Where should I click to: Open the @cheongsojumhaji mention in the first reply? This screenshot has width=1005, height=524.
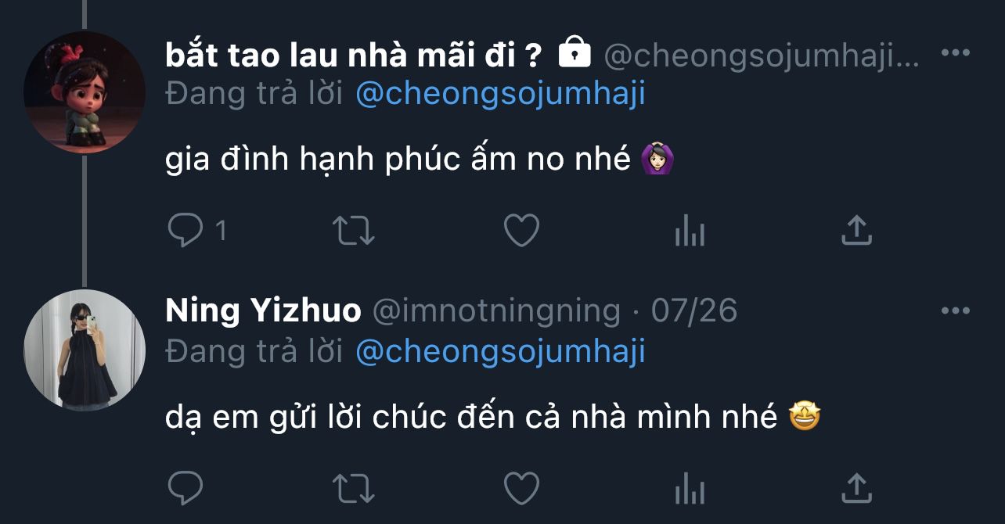[x=501, y=94]
